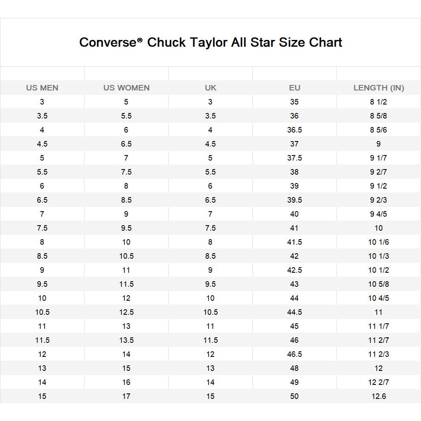Viewport: 421px width, 421px height.
Task: Click EU size 39.5 cell
Action: click(294, 200)
